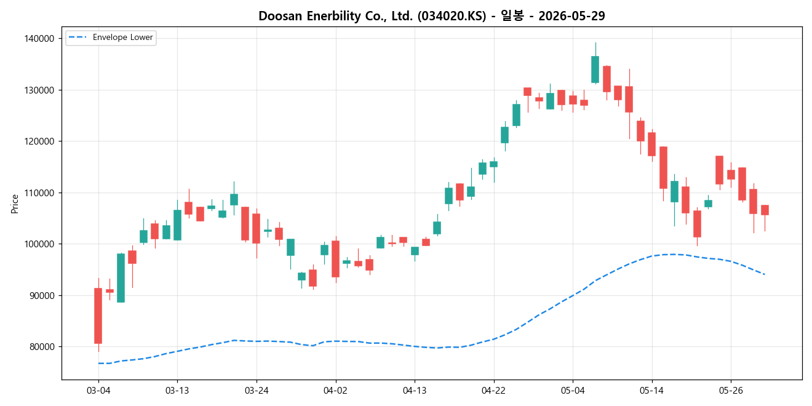Click the last red candle at the chart's right end
812x406 pixels.
click(765, 210)
